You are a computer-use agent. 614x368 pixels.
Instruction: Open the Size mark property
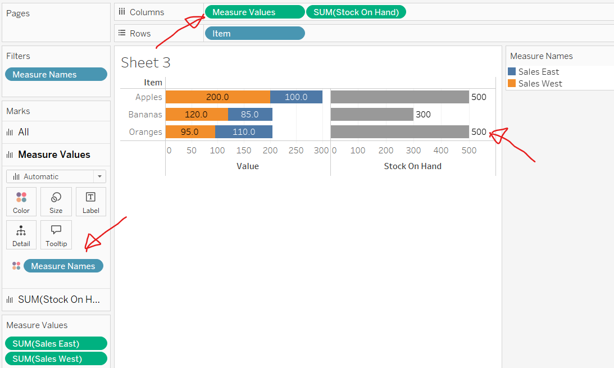pyautogui.click(x=56, y=202)
